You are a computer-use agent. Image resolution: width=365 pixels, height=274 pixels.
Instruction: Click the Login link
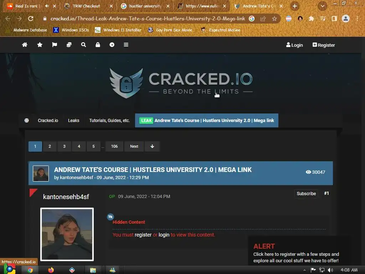click(294, 45)
